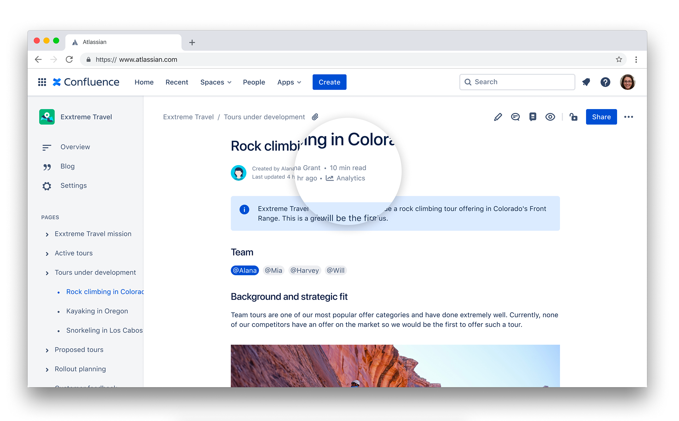Open Kayaking in Oregon page
Image resolution: width=679 pixels, height=421 pixels.
pyautogui.click(x=97, y=311)
